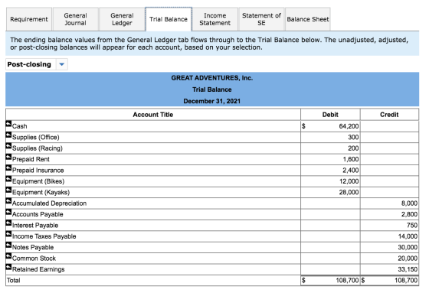Open the Statement of SE tab
The width and height of the screenshot is (429, 296).
coord(261,19)
